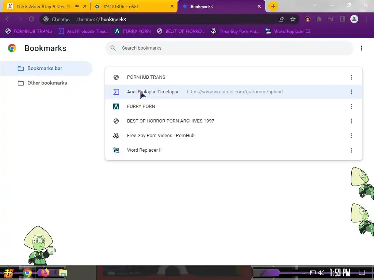Open Chrome from the taskbar
The width and height of the screenshot is (374, 280).
[27, 273]
